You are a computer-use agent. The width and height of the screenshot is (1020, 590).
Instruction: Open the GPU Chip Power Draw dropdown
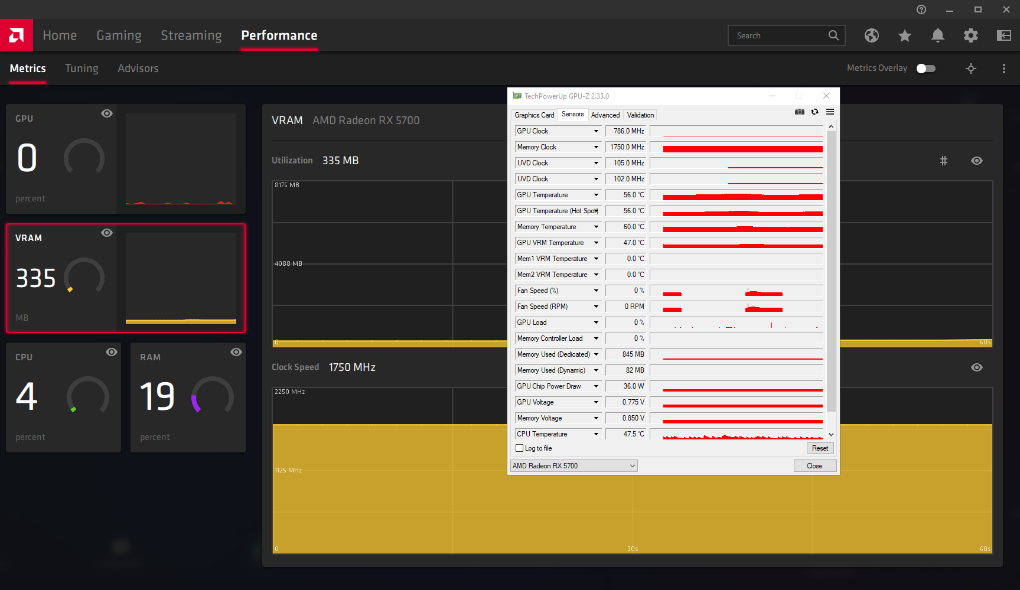596,386
